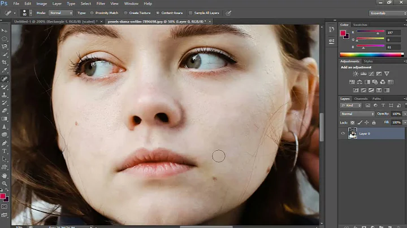Select Create Texture type
This screenshot has height=228, width=407.
point(125,13)
